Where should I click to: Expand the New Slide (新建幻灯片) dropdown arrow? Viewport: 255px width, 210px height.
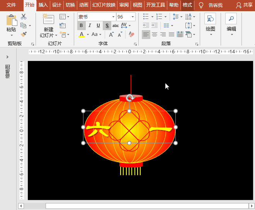pyautogui.click(x=56, y=36)
